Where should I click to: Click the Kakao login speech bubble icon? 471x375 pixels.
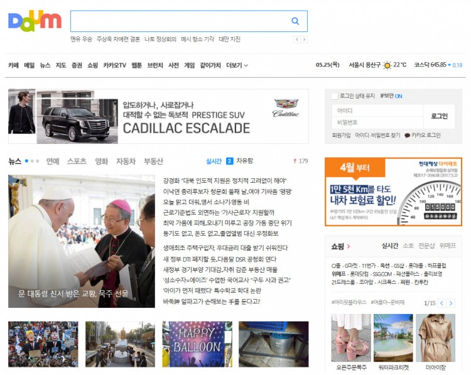click(x=407, y=135)
